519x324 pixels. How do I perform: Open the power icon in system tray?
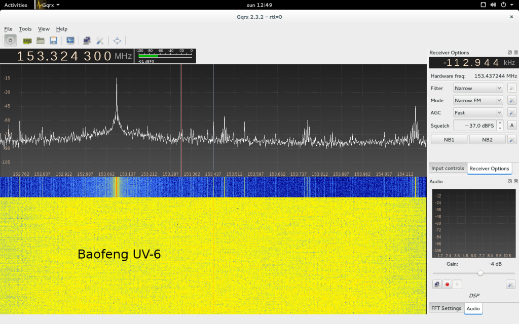pyautogui.click(x=503, y=5)
